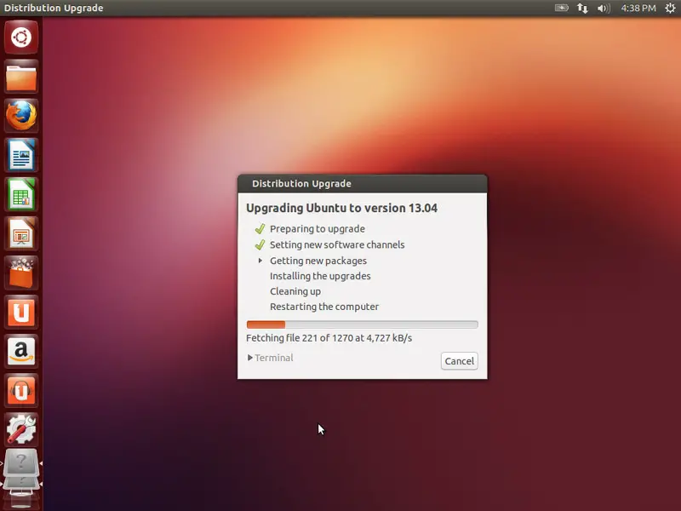Click 'Setting new software channels' step text
Viewport: 681px width, 511px height.
pyautogui.click(x=337, y=244)
